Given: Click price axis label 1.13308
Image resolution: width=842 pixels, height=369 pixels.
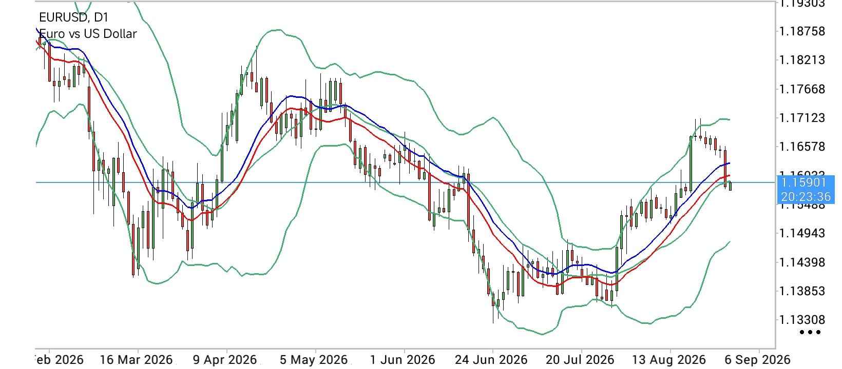Looking at the screenshot, I should coord(802,320).
